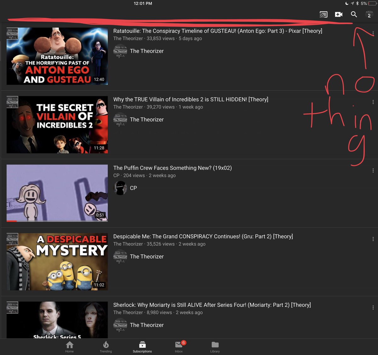
Task: Open more options for Despicable Me video
Action: (x=373, y=239)
